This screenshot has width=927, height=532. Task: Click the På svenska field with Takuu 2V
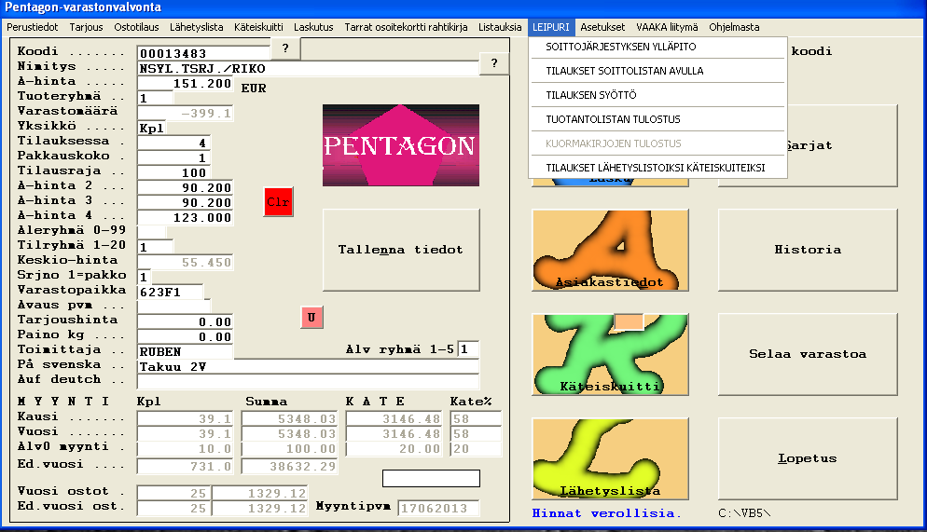click(x=308, y=367)
